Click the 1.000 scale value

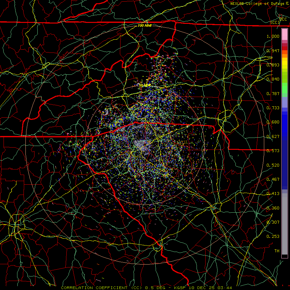[273, 36]
